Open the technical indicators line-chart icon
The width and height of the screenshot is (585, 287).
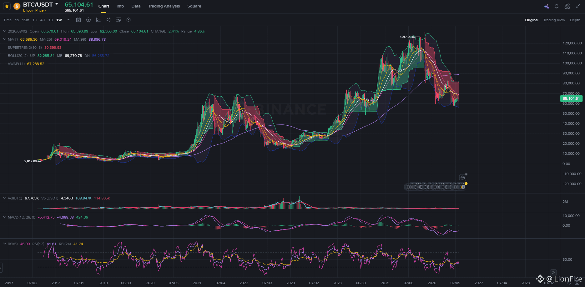click(x=98, y=20)
